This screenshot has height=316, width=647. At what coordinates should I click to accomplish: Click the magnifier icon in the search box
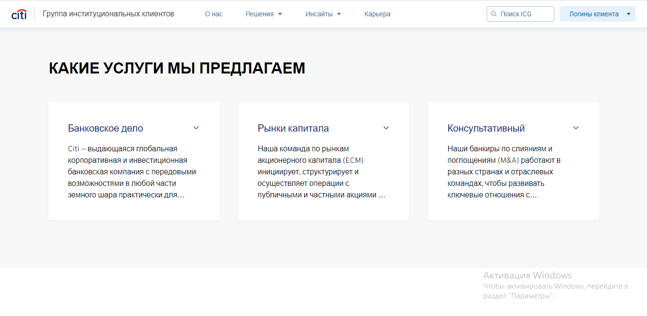click(x=493, y=14)
